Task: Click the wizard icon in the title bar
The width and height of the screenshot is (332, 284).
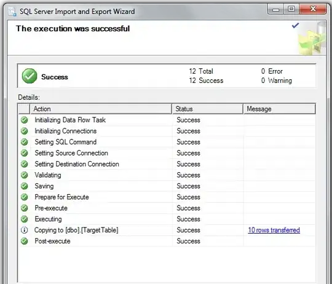Action: coord(12,12)
